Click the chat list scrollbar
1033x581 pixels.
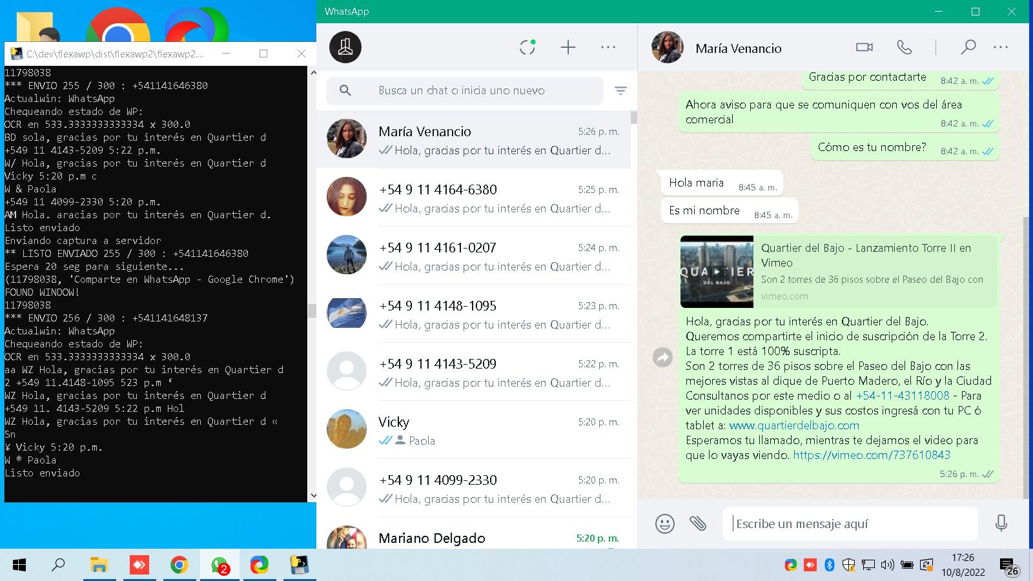click(634, 117)
